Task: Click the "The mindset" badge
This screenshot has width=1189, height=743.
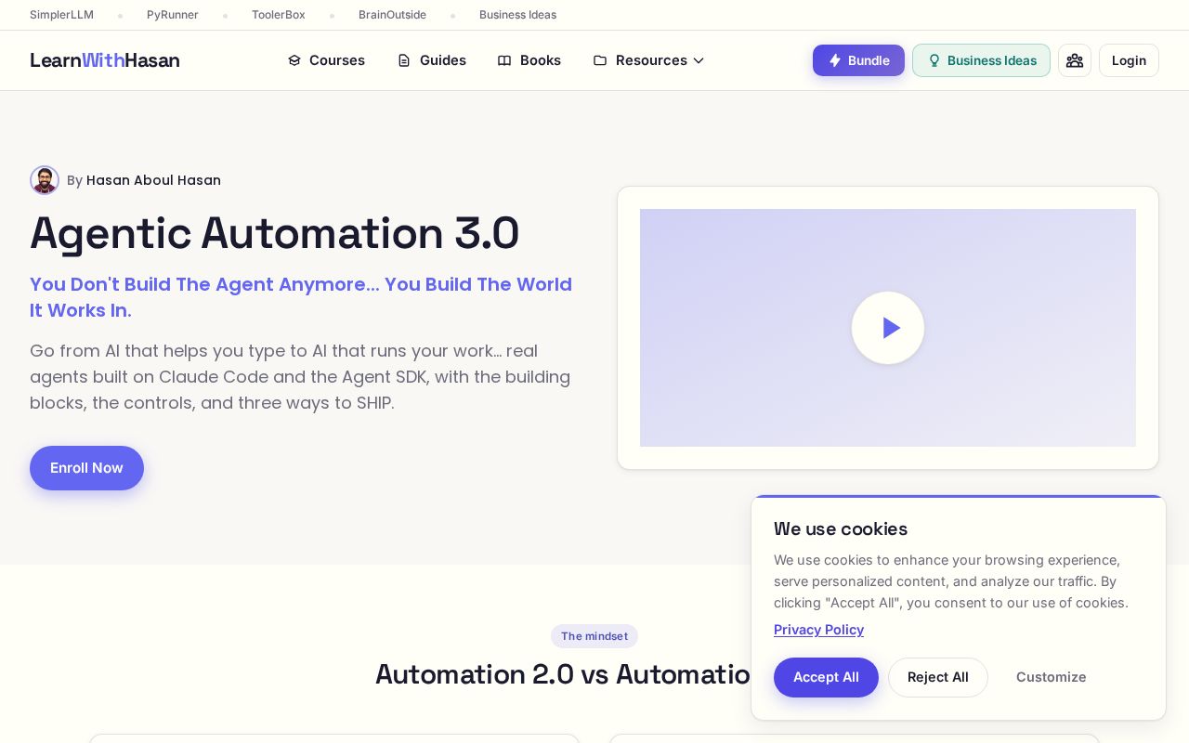Action: click(594, 636)
